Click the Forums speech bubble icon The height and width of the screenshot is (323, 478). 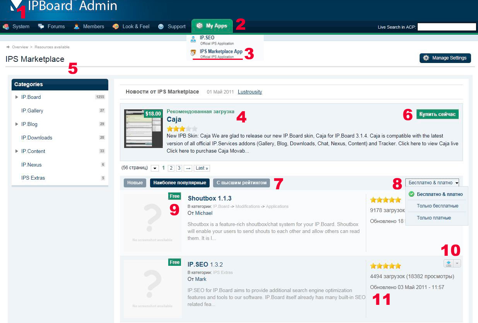pyautogui.click(x=41, y=27)
